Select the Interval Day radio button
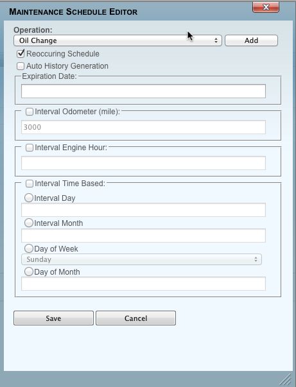 point(29,198)
